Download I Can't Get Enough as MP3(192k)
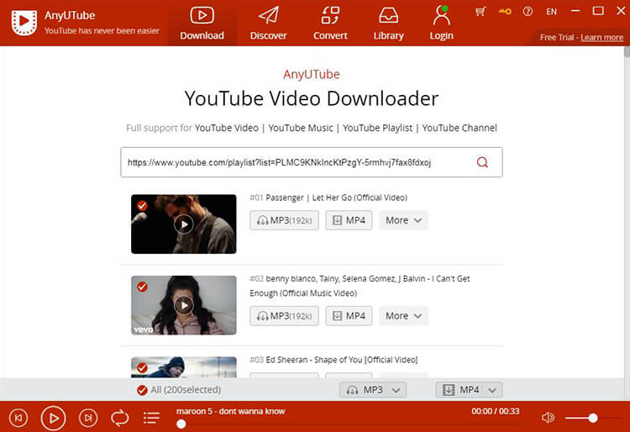The width and height of the screenshot is (630, 432). pos(284,316)
